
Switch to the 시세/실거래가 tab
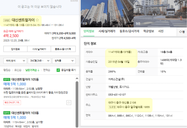point(107,31)
